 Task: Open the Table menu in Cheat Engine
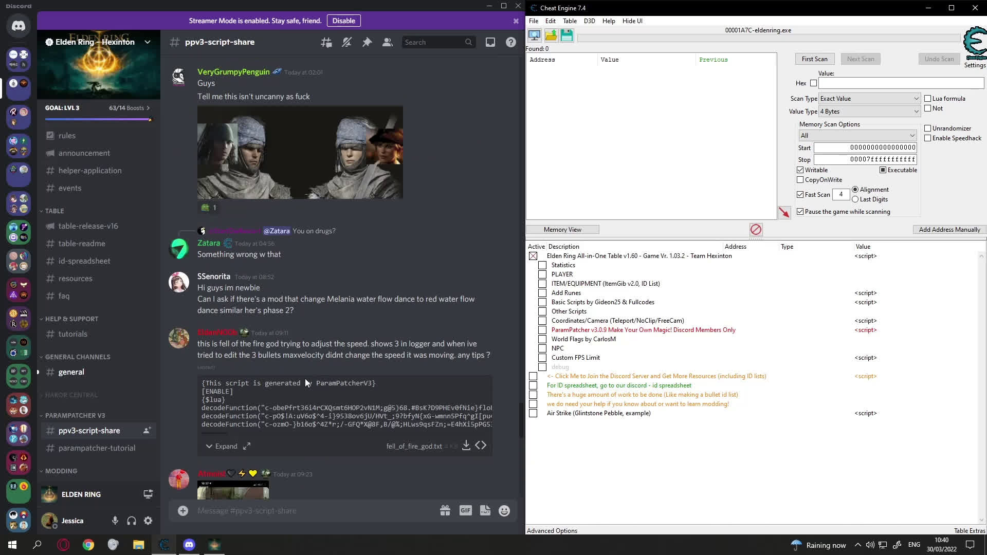[x=569, y=21]
